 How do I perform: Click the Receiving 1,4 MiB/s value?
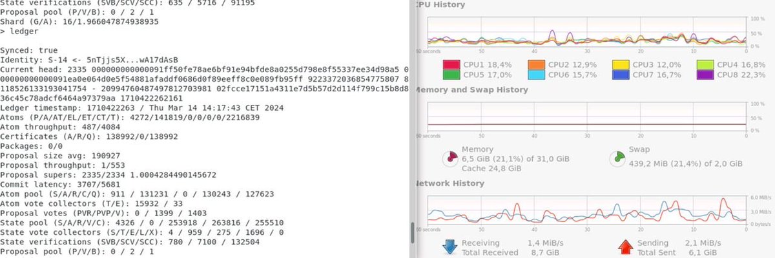coord(546,243)
